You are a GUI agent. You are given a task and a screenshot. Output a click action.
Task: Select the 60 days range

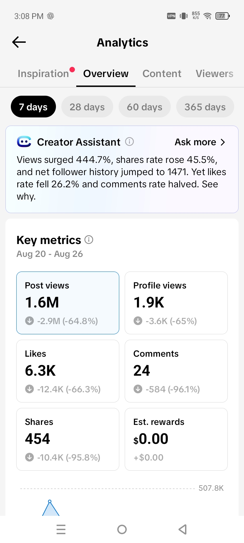145,107
